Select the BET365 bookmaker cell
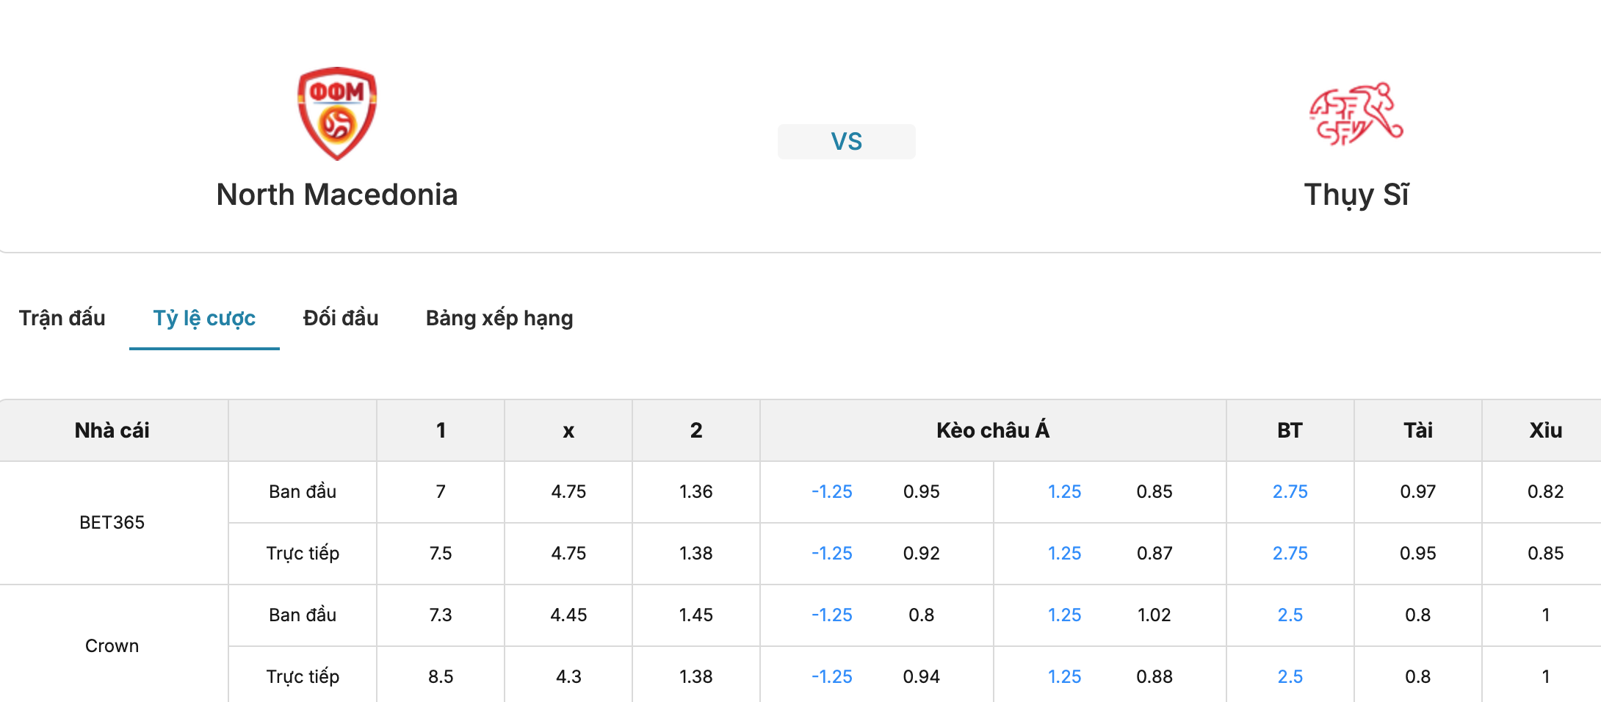 [112, 523]
